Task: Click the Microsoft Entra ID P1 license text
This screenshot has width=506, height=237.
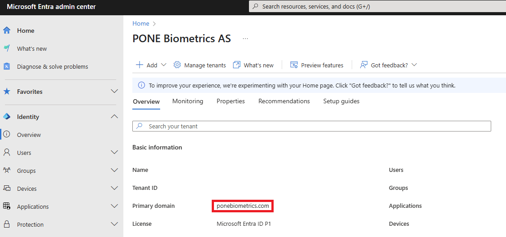Action: (244, 224)
